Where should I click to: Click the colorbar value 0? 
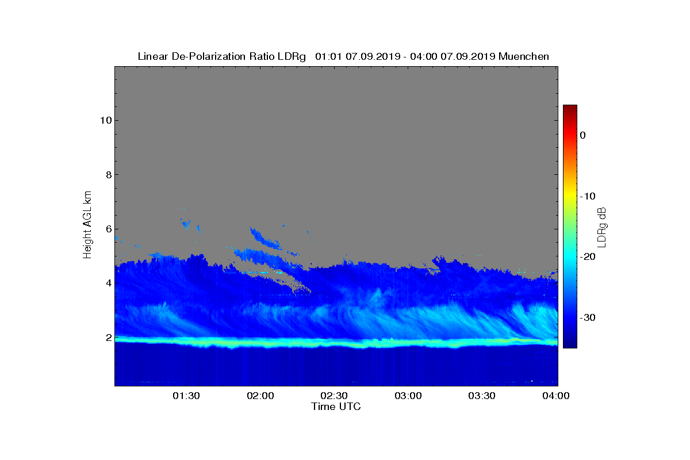click(x=582, y=135)
